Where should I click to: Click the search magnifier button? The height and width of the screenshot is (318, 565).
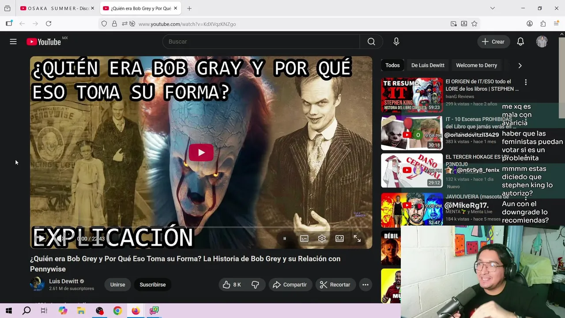[371, 42]
